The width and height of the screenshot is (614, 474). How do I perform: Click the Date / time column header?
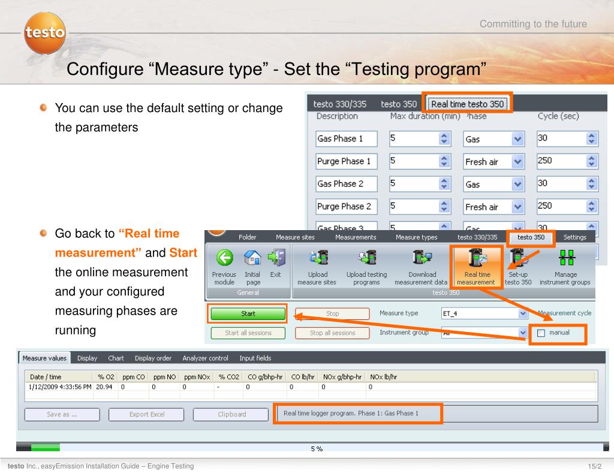[x=59, y=377]
